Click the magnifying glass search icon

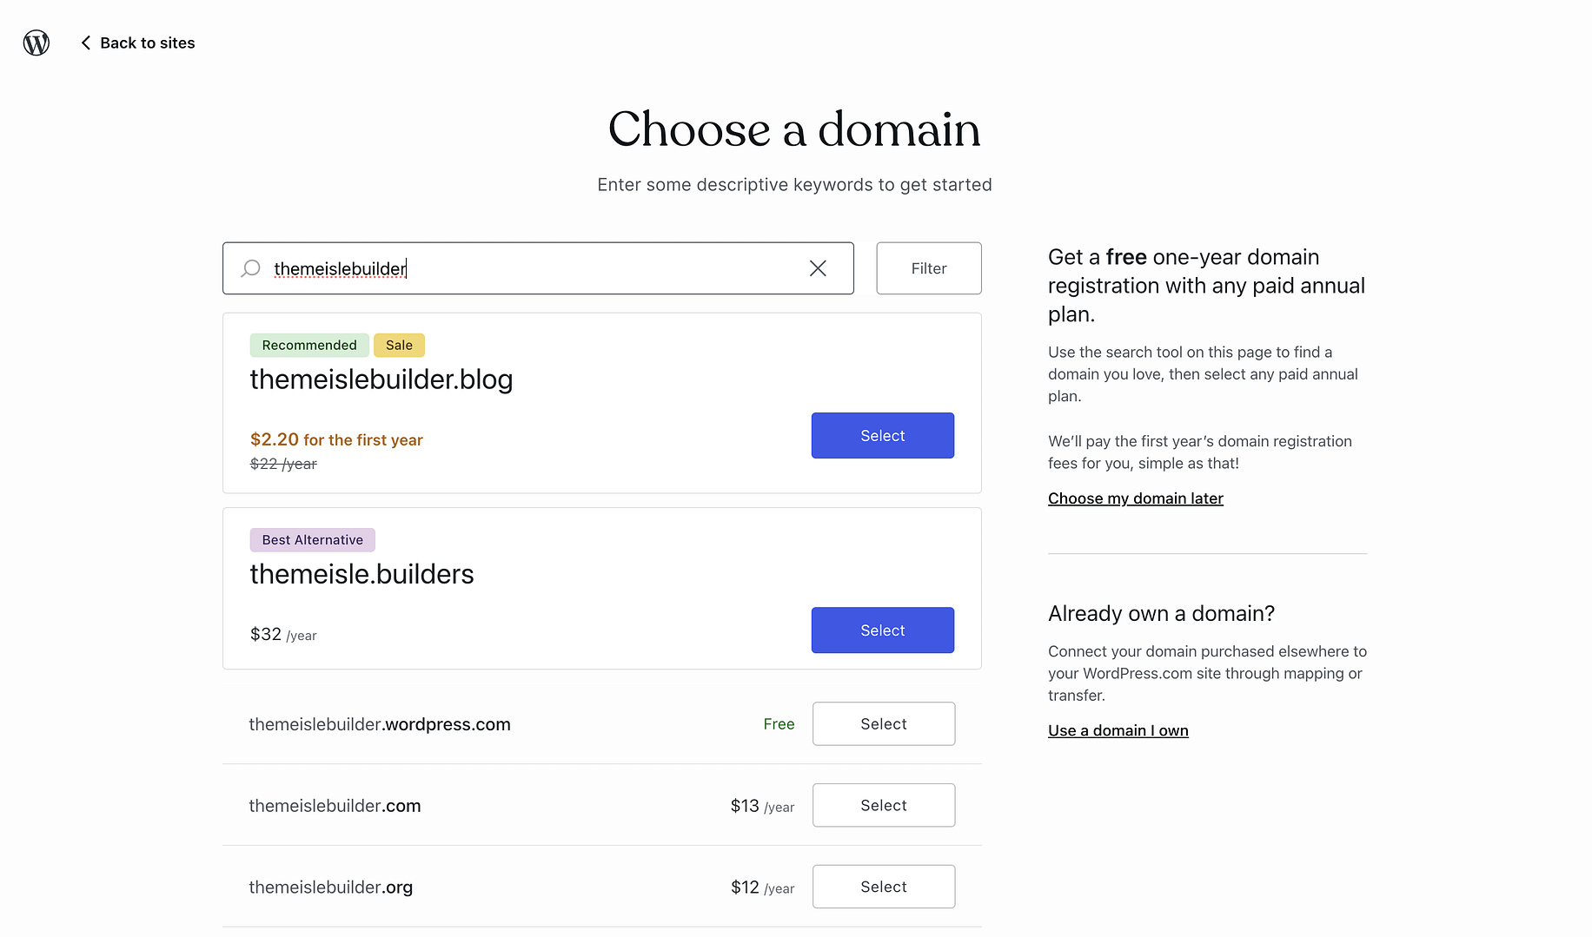[x=249, y=268]
